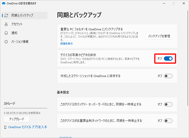Viewport: 189px width, 138px height.
Task: Click 作成したスクリーンショットを OneDrive に保存する text
Action: pyautogui.click(x=90, y=76)
